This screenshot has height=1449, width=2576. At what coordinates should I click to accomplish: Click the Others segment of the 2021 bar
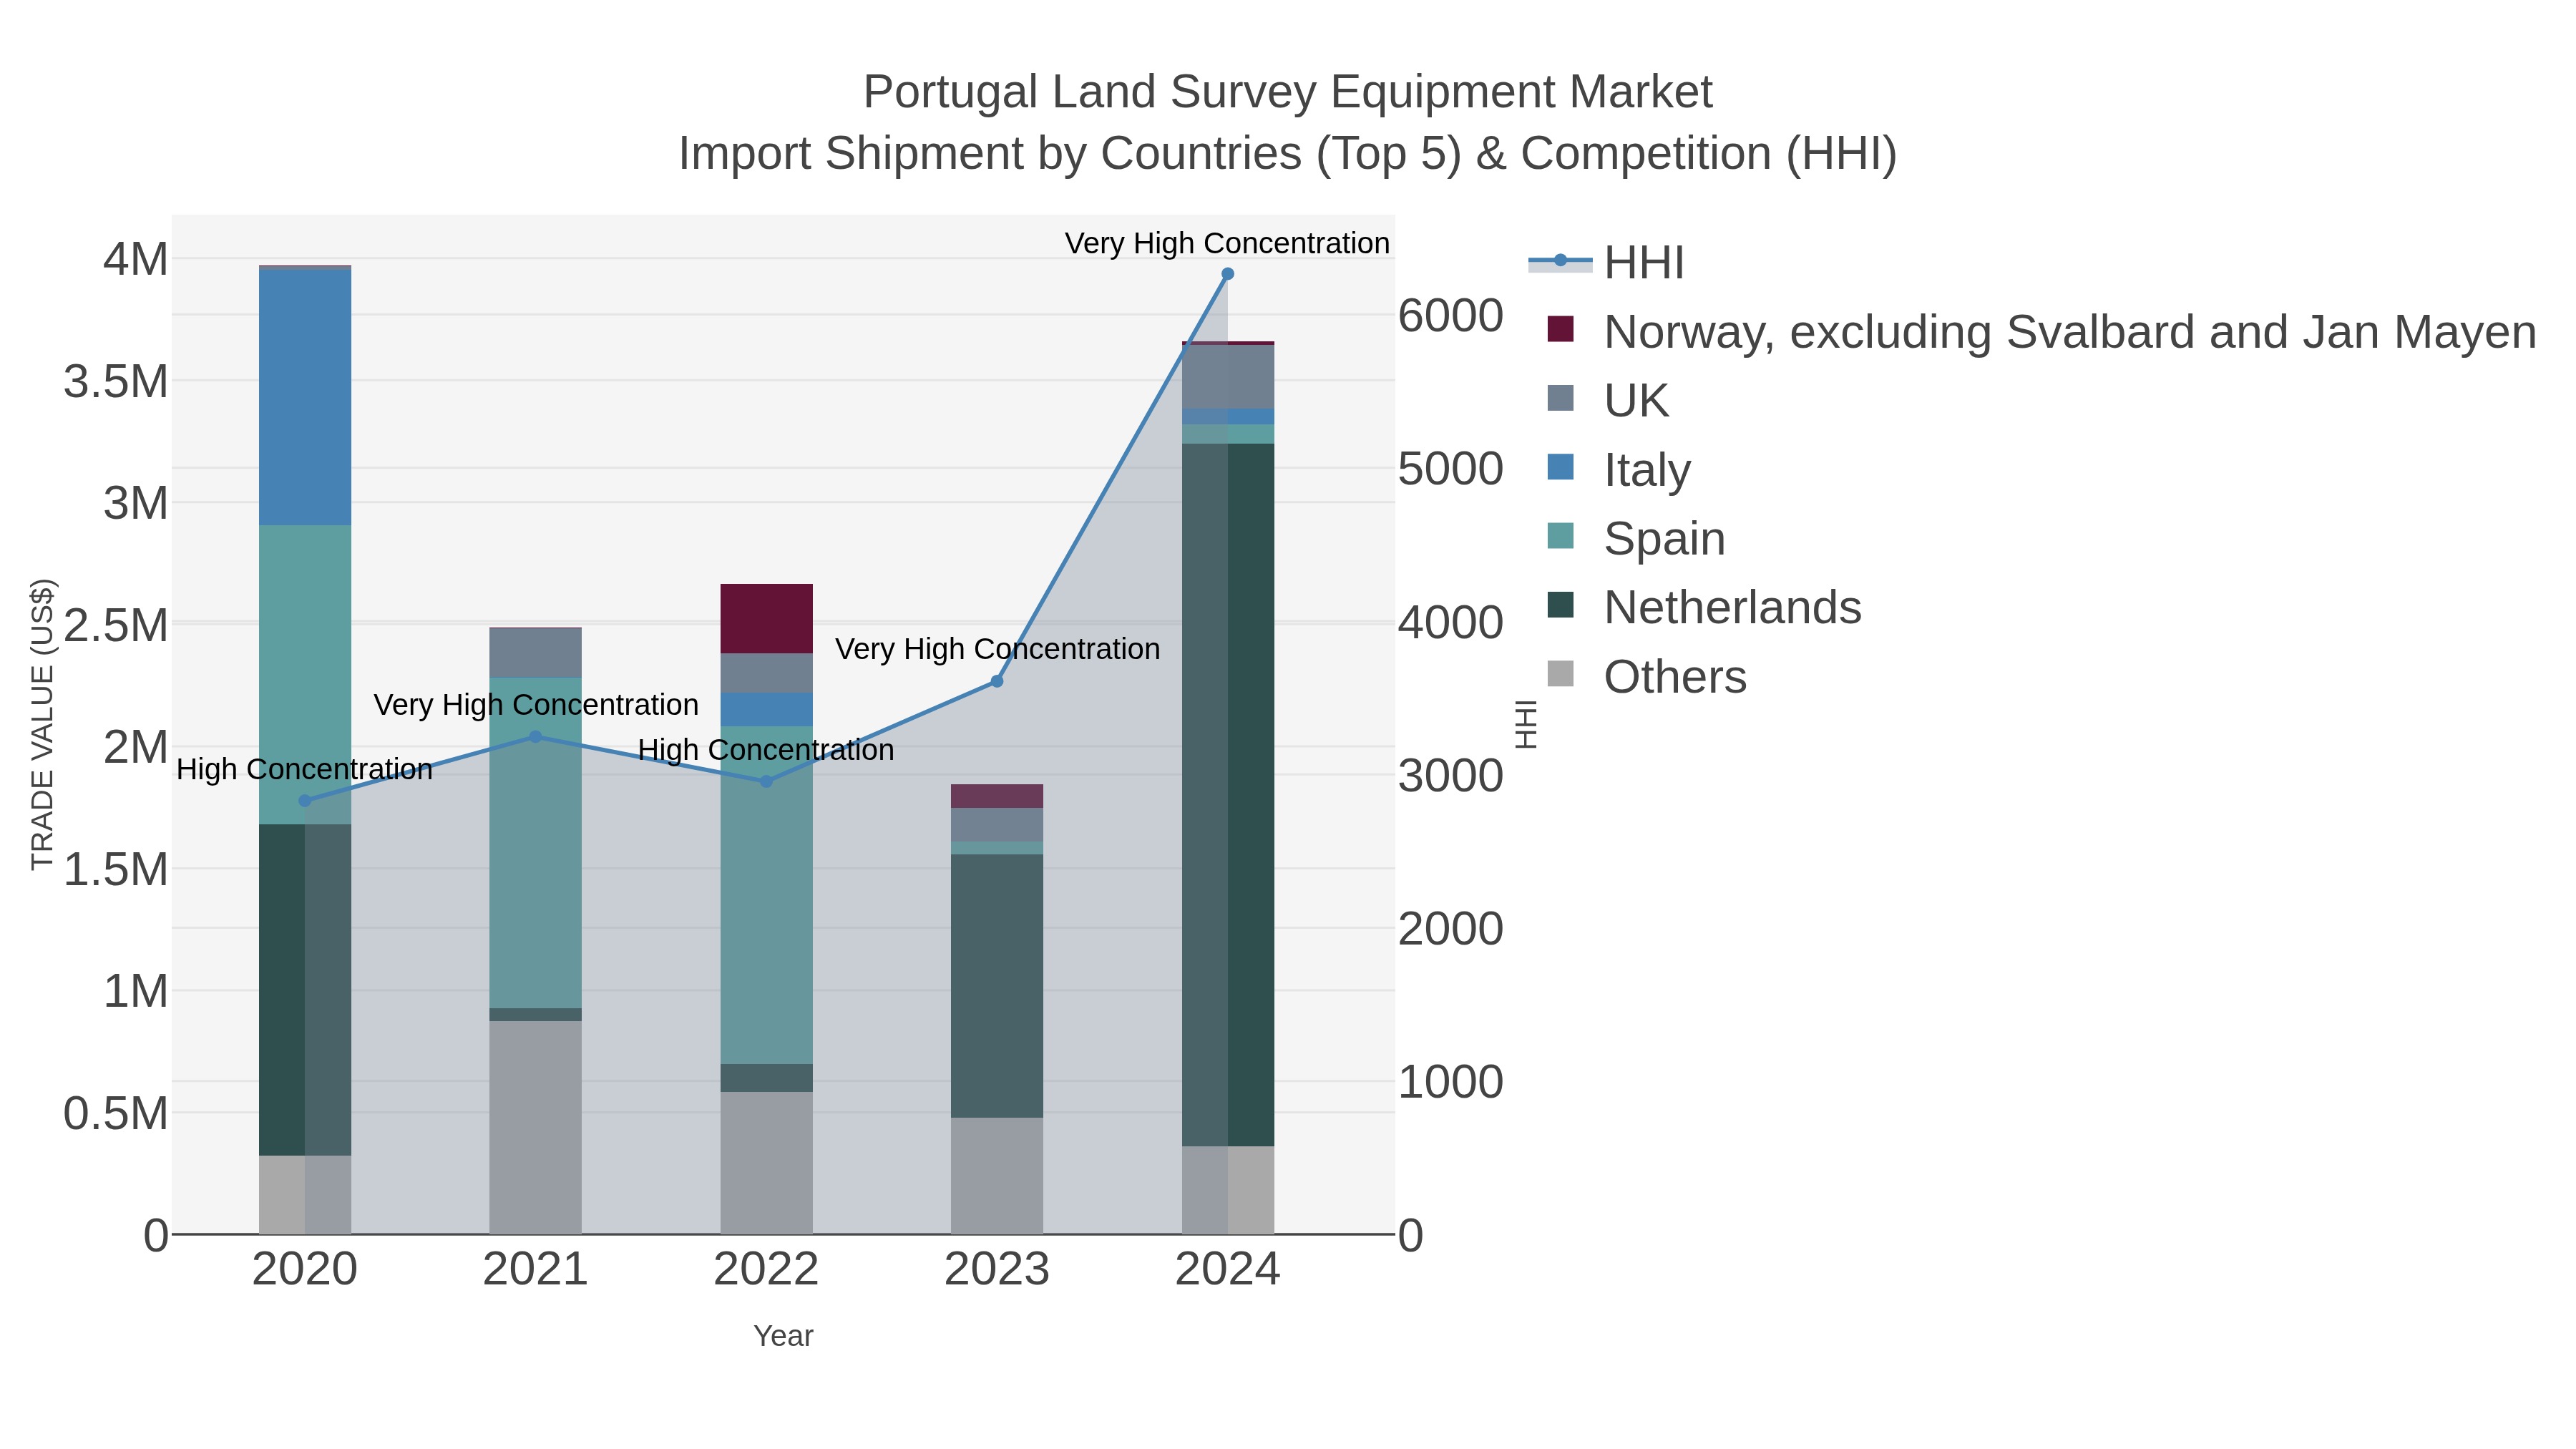pyautogui.click(x=535, y=1128)
